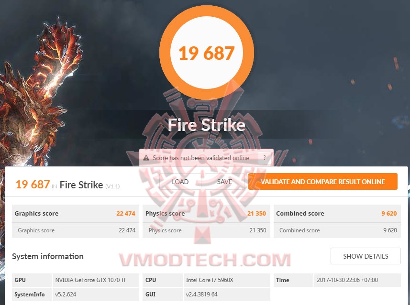Click the Intel Core i7 5960X field

(x=227, y=280)
